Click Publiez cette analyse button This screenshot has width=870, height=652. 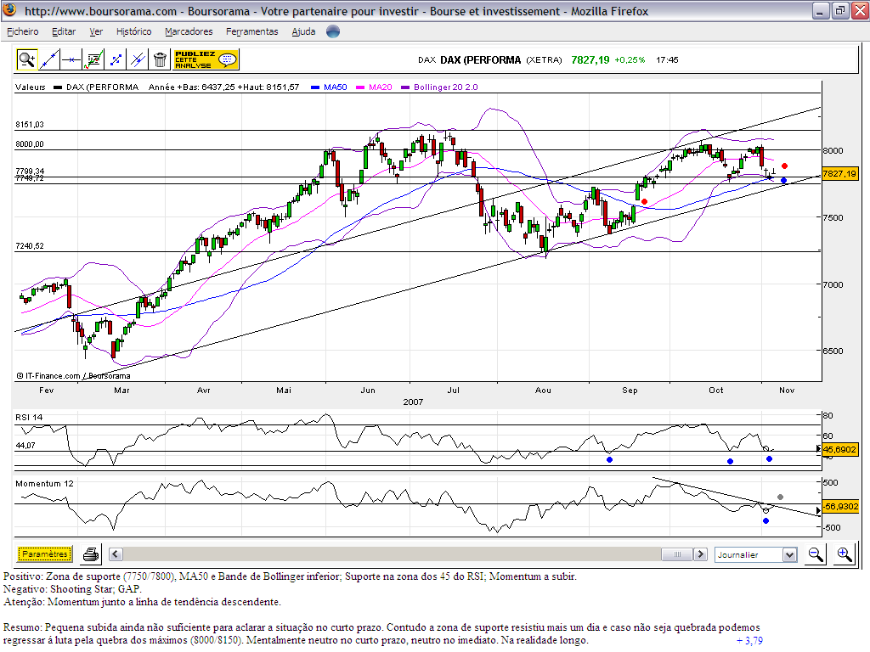(206, 59)
